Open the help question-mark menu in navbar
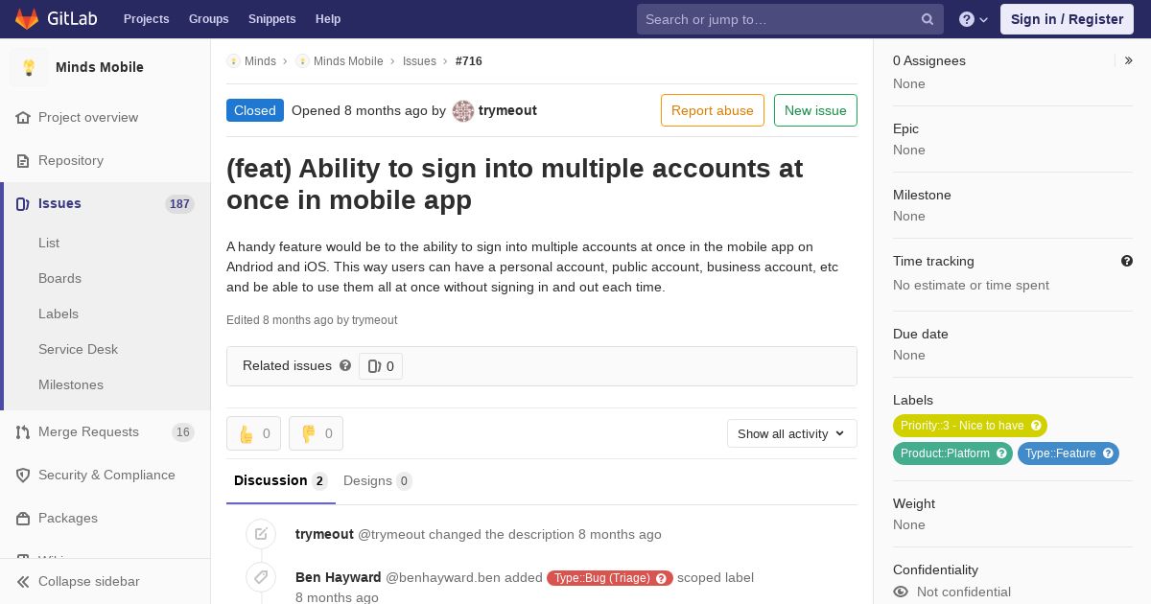1151x604 pixels. click(974, 19)
